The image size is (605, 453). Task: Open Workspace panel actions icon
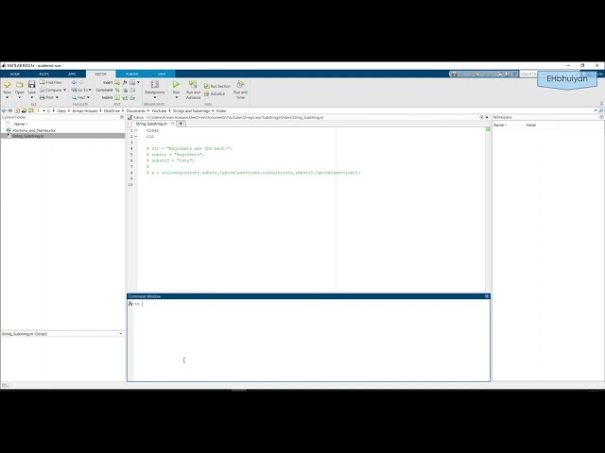[x=601, y=117]
